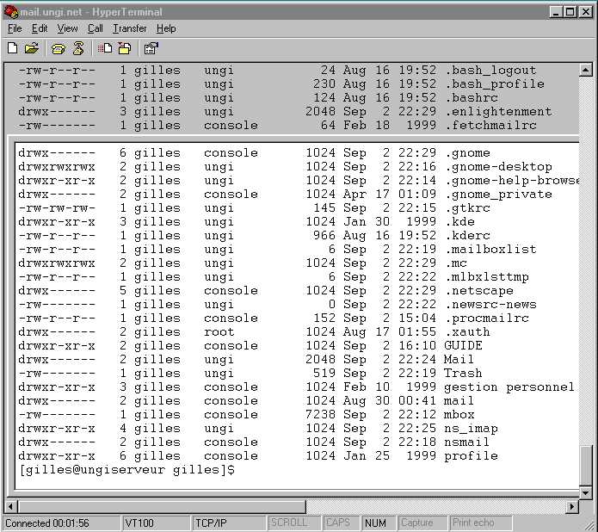Image resolution: width=598 pixels, height=532 pixels.
Task: Click the window resize grip corner
Action: [x=589, y=523]
